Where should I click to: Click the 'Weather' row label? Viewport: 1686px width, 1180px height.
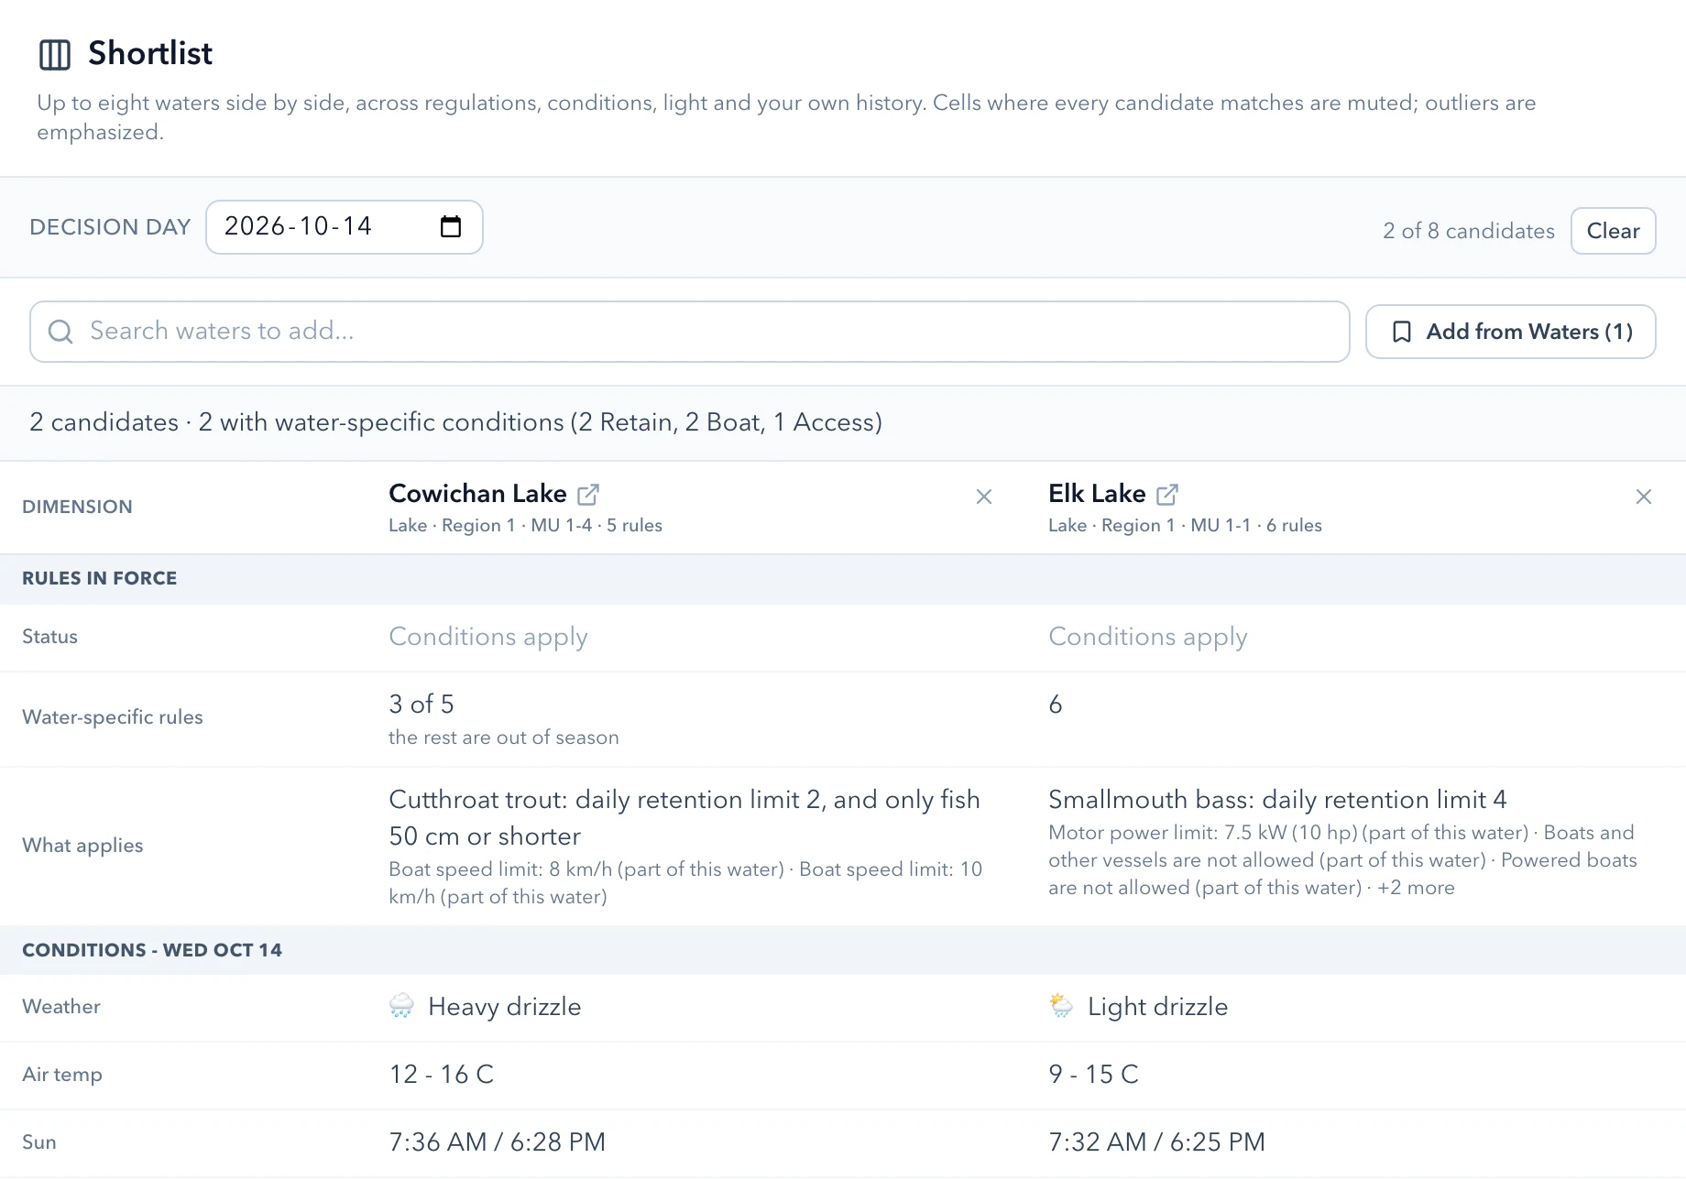[x=61, y=1007]
